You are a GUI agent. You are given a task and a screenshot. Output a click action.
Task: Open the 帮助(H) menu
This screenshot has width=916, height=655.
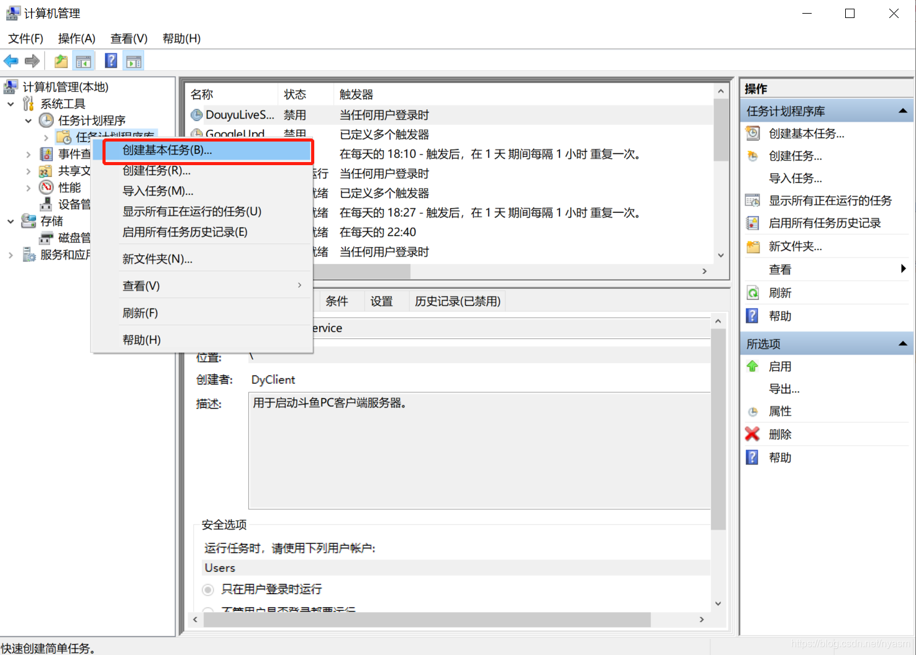[181, 38]
